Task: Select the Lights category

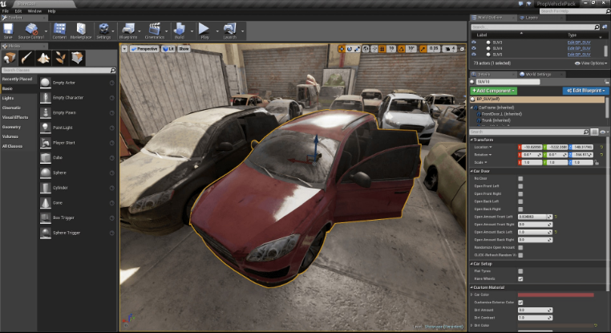Action: tap(8, 98)
